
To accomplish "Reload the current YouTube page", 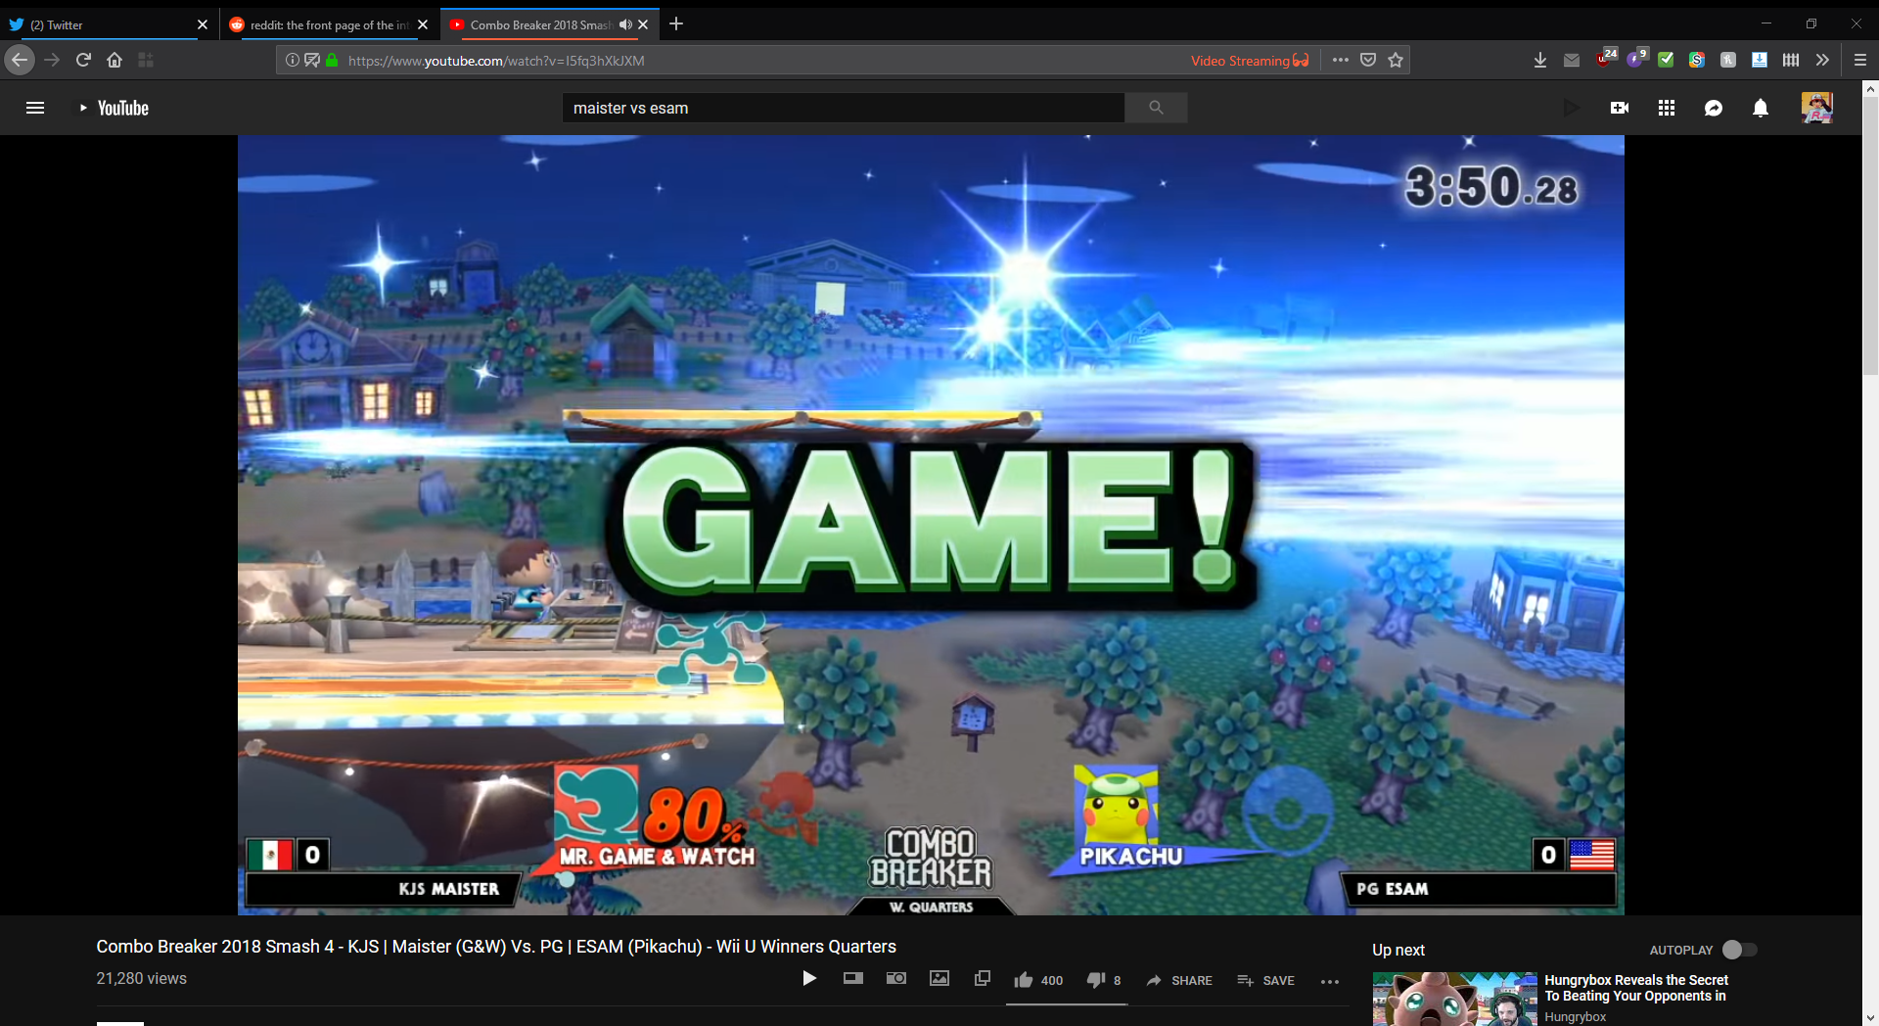I will (x=83, y=60).
